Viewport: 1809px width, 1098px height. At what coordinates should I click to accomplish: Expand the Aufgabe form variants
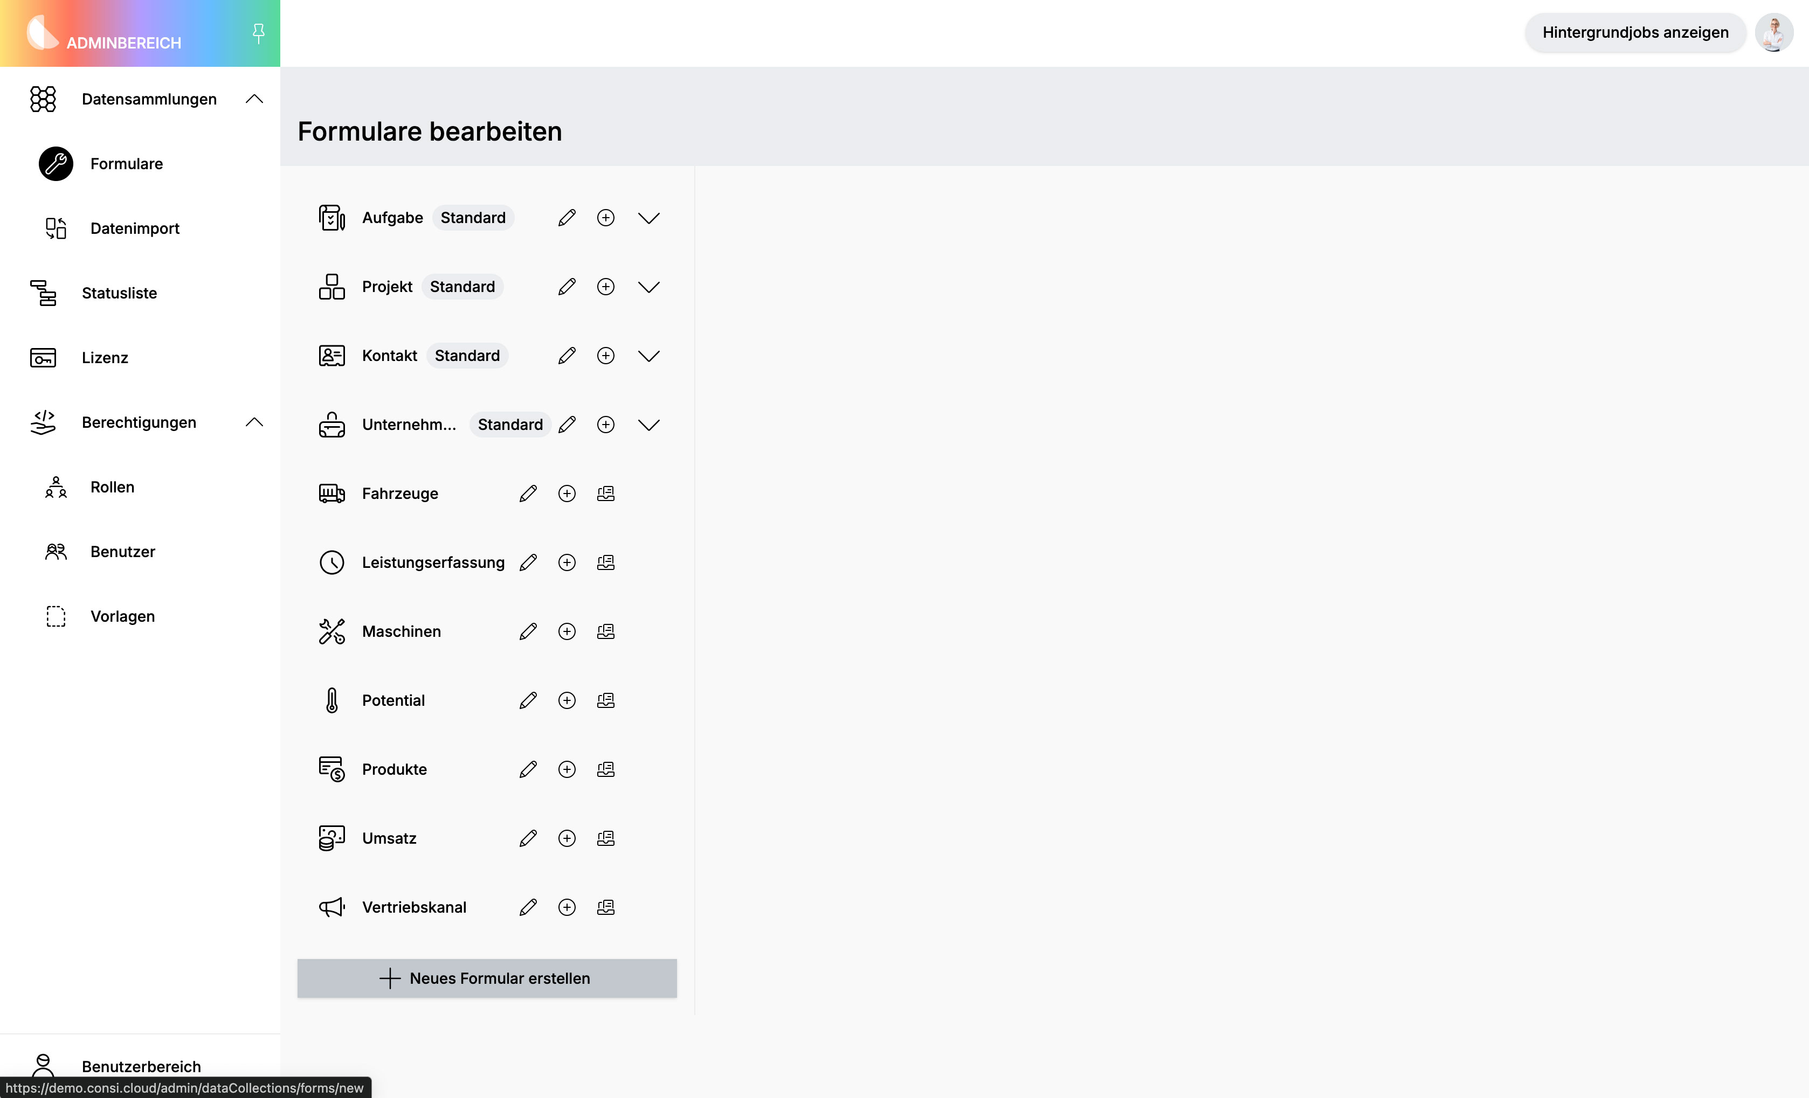649,218
